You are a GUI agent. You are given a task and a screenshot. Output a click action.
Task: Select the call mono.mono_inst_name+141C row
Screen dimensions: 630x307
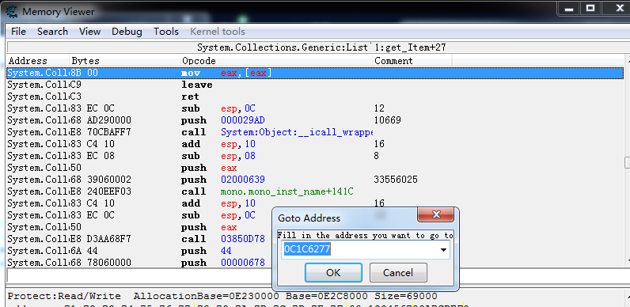coord(316,191)
